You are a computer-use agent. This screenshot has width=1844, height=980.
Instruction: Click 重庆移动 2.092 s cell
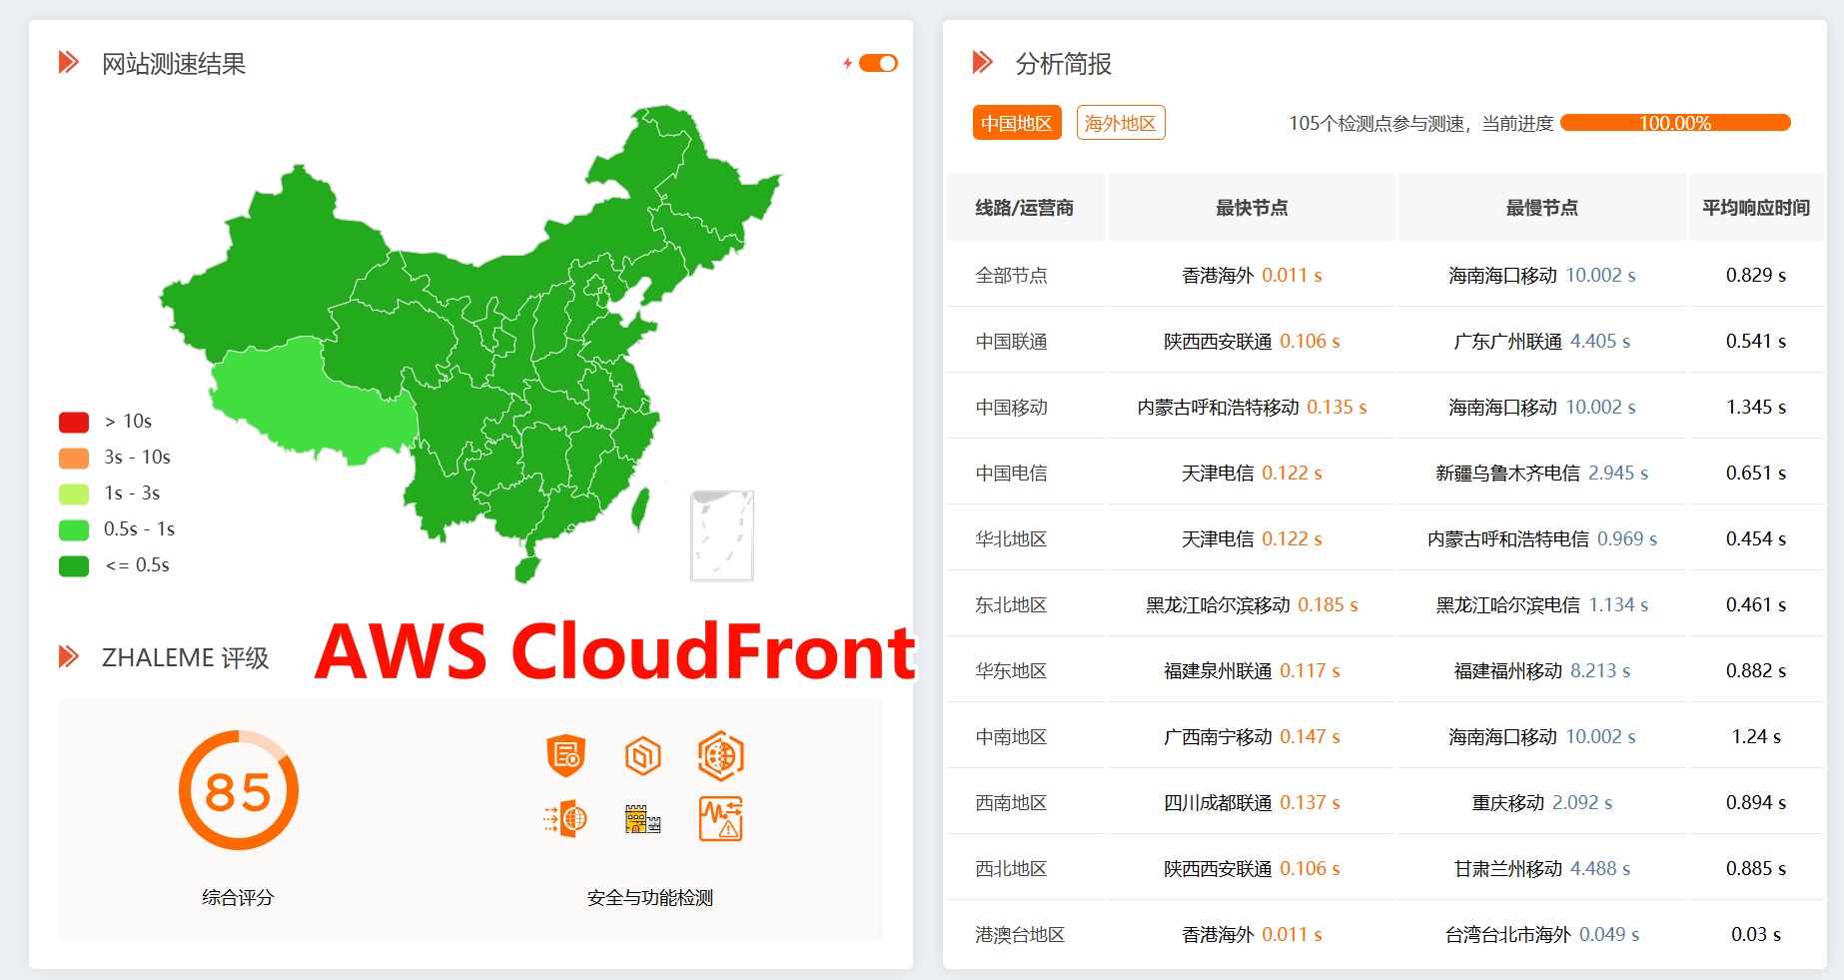pos(1542,802)
